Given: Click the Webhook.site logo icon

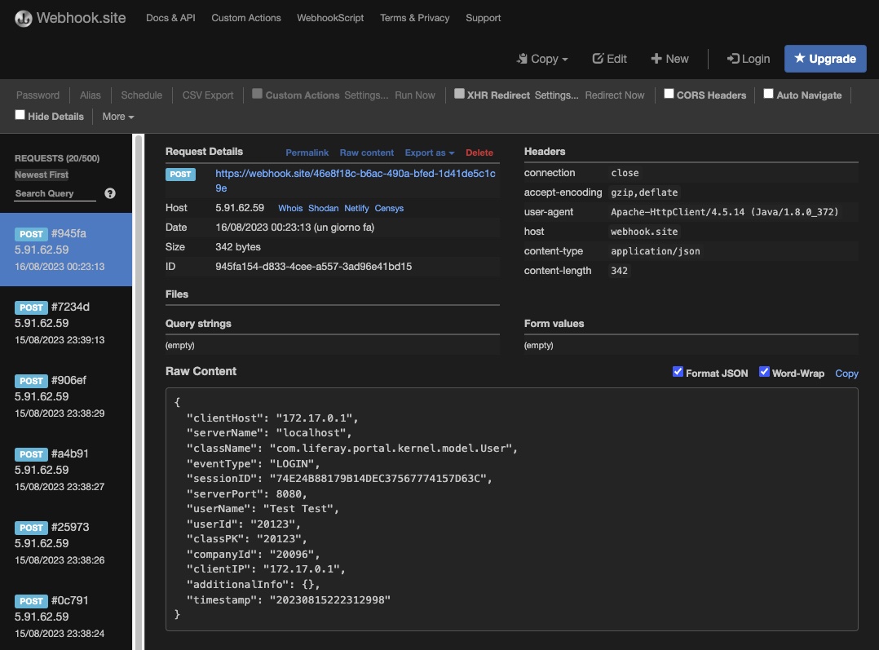Looking at the screenshot, I should pos(24,18).
